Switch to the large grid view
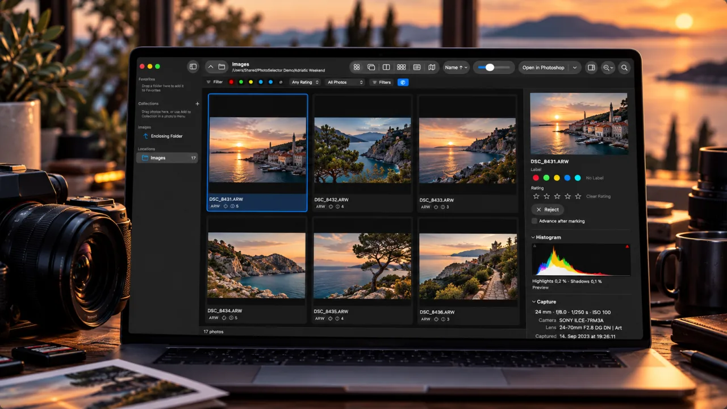 click(x=357, y=68)
